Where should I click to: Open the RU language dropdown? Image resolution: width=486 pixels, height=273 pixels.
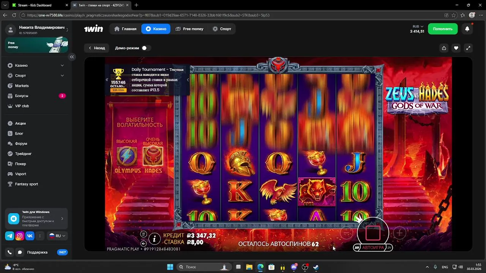click(x=57, y=236)
